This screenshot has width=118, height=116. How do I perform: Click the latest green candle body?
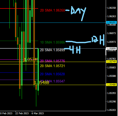tap(38, 69)
